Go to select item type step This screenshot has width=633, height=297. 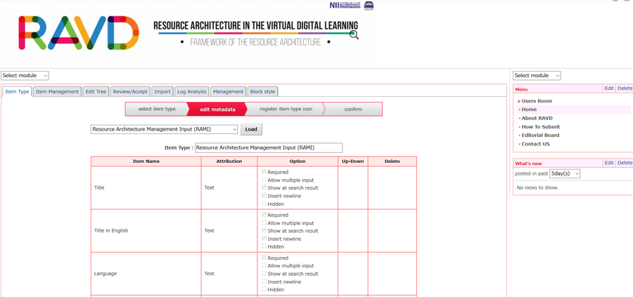point(157,110)
